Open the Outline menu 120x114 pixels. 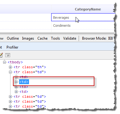[x=13, y=38]
